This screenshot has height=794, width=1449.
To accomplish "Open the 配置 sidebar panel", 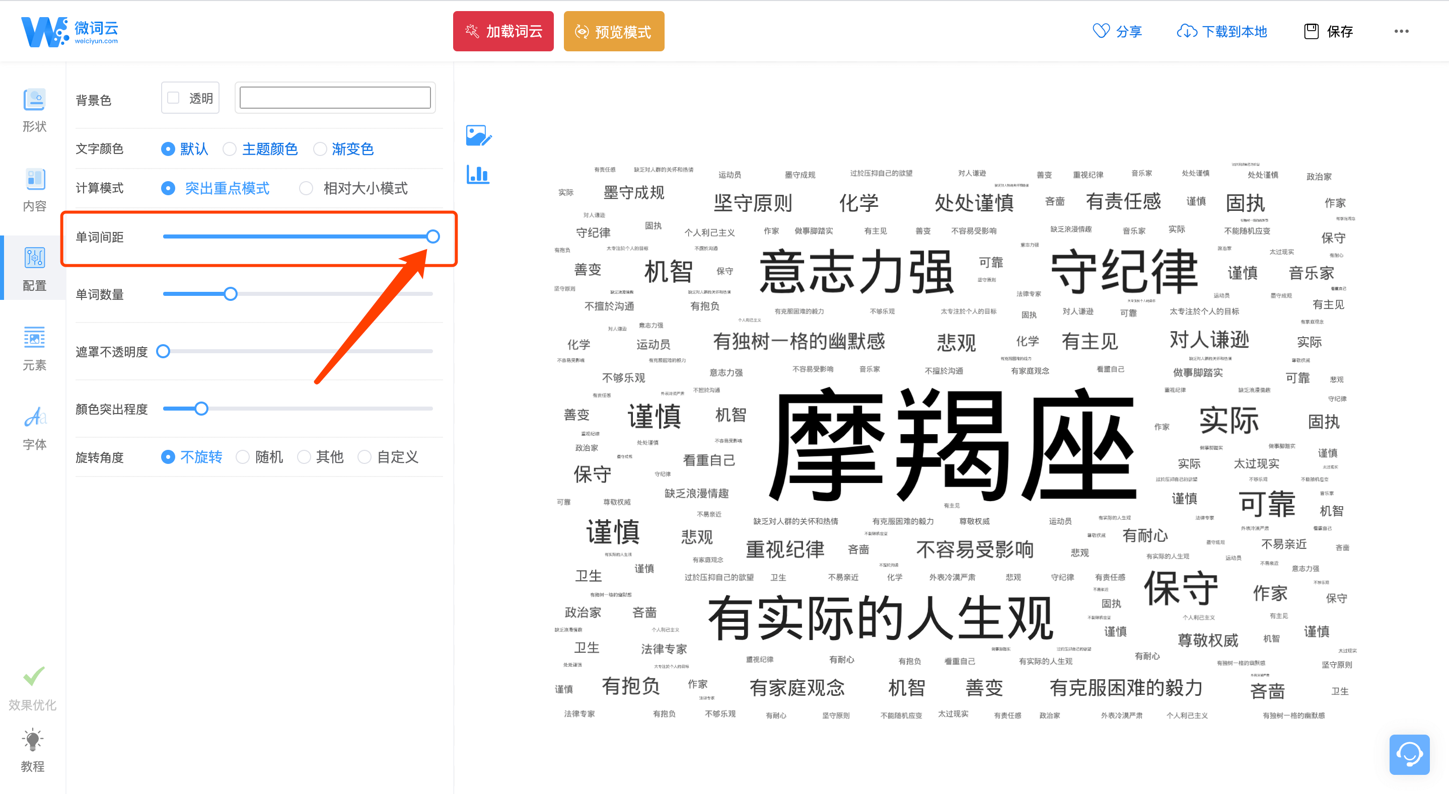I will tap(34, 269).
